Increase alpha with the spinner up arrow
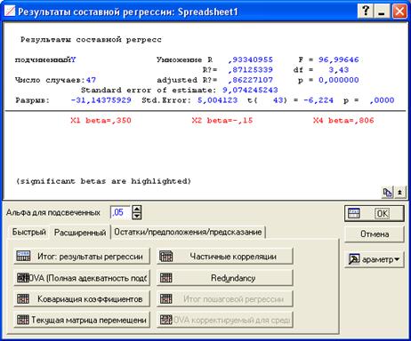 click(x=137, y=209)
